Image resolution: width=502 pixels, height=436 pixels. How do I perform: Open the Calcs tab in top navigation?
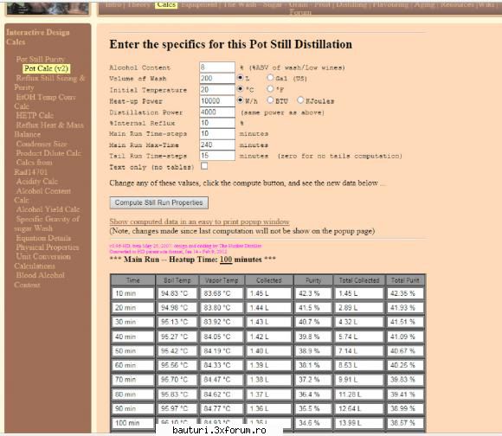[166, 4]
